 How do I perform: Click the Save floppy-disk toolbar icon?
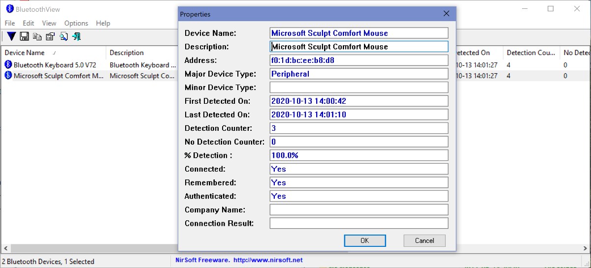click(24, 36)
